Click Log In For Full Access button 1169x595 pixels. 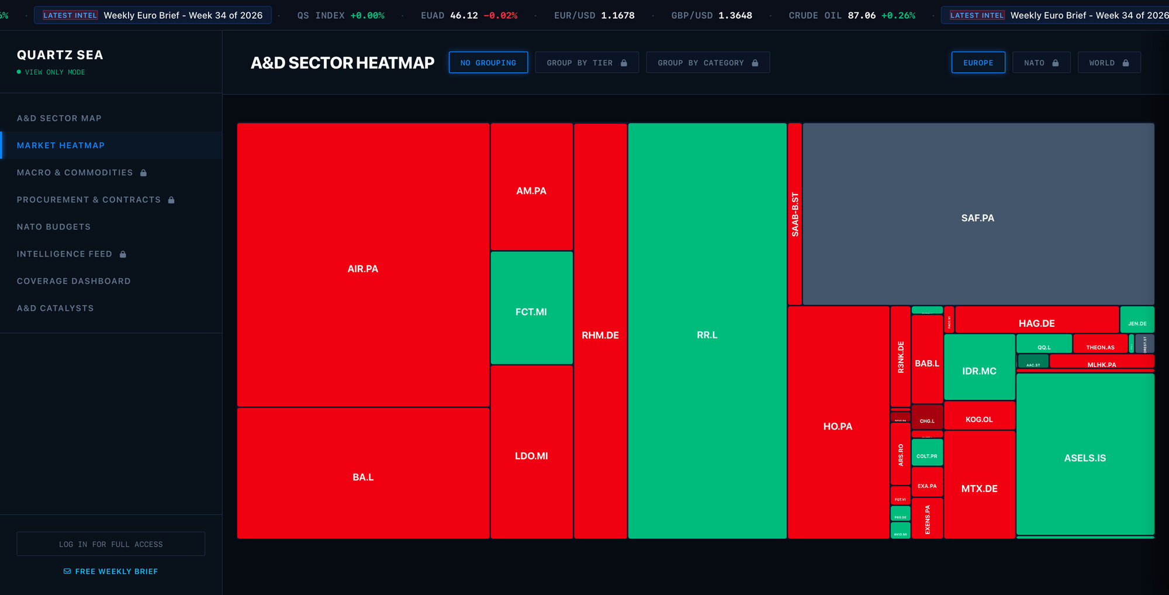click(x=111, y=544)
